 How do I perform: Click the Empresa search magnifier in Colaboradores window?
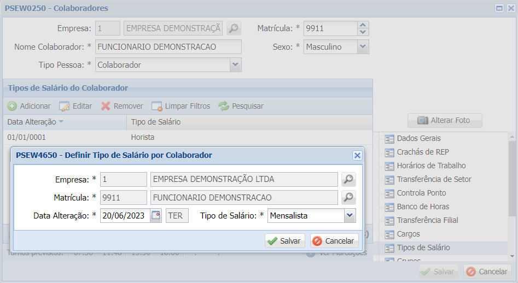pos(234,28)
